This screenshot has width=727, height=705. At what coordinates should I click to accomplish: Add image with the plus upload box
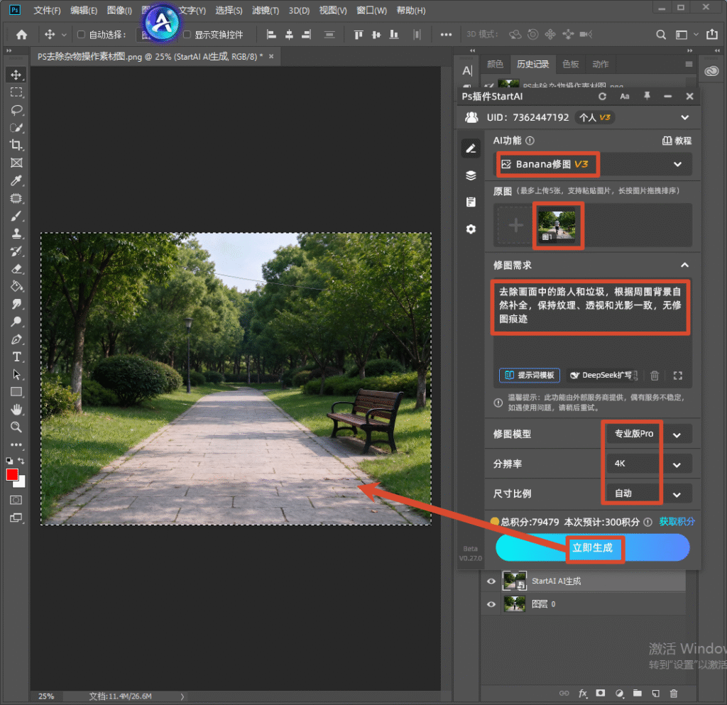coord(515,226)
